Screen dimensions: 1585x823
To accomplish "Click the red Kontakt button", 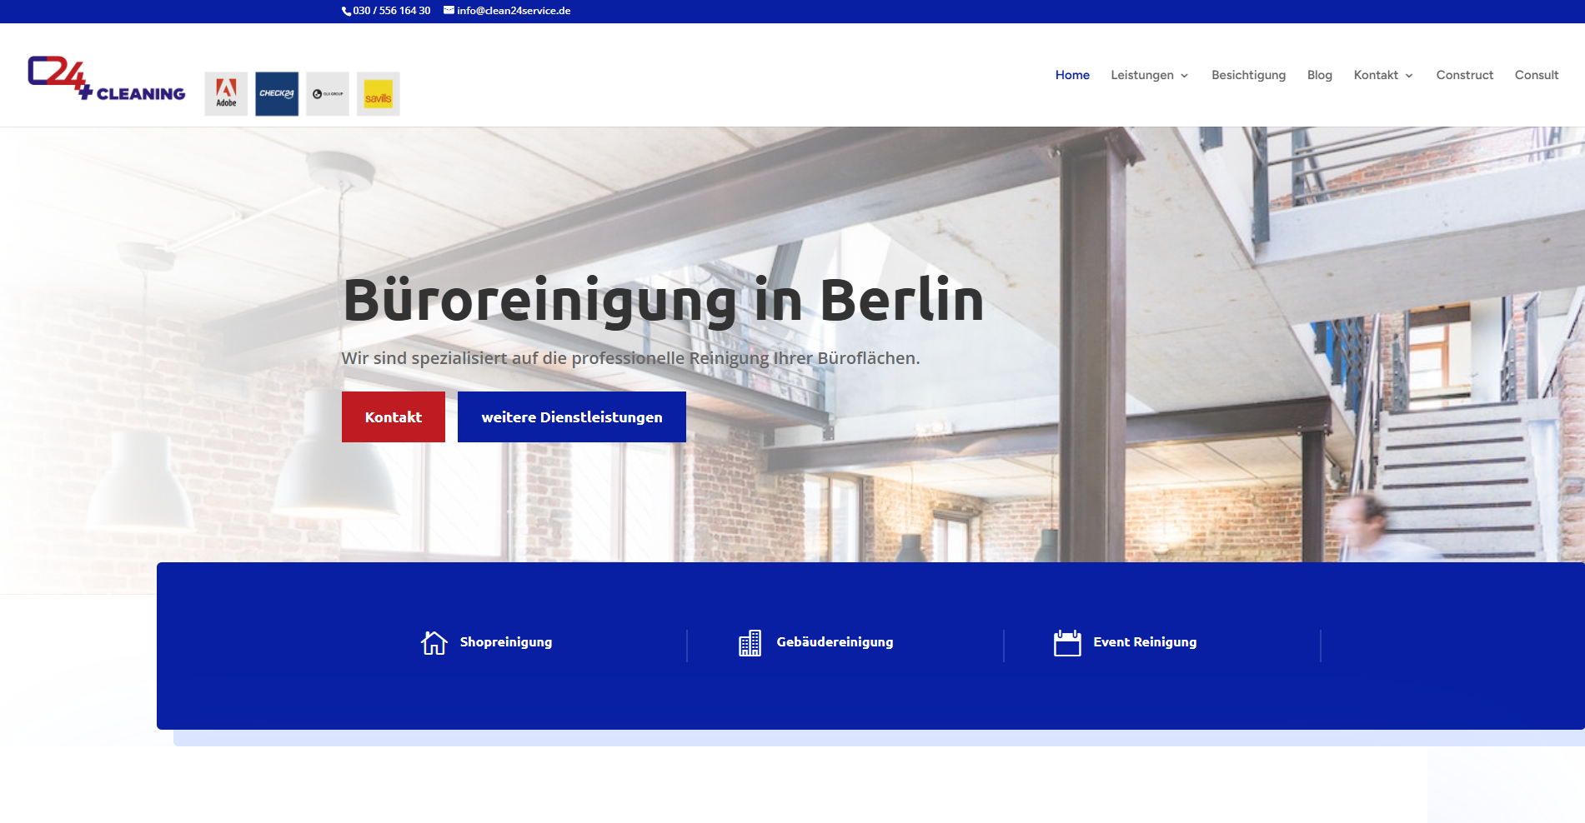I will click(394, 417).
